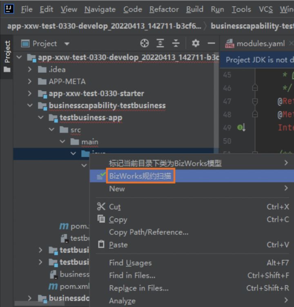Click the app-xxw-test-0330-starter module icon
The height and width of the screenshot is (307, 294).
[x=42, y=94]
